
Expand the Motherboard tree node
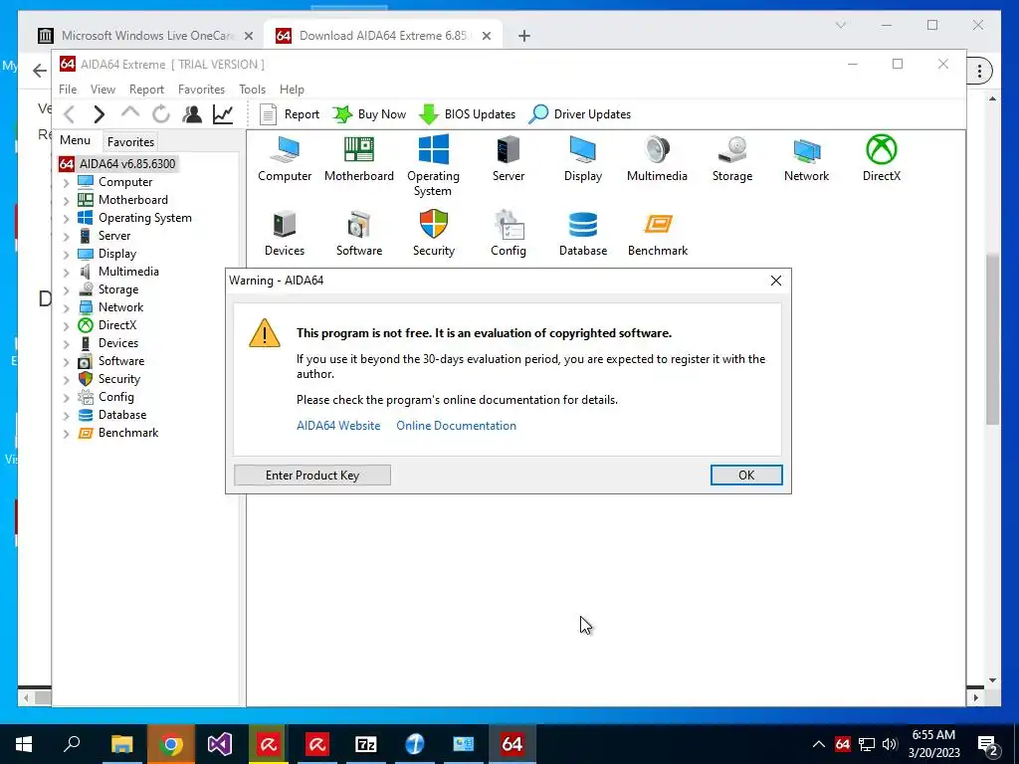(x=66, y=201)
